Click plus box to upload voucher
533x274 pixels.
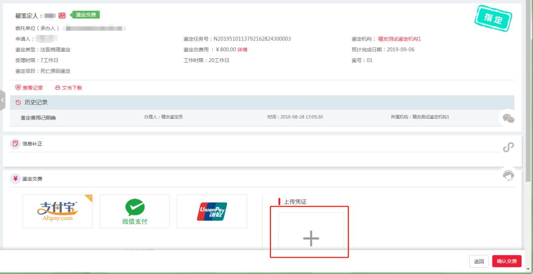pos(311,232)
